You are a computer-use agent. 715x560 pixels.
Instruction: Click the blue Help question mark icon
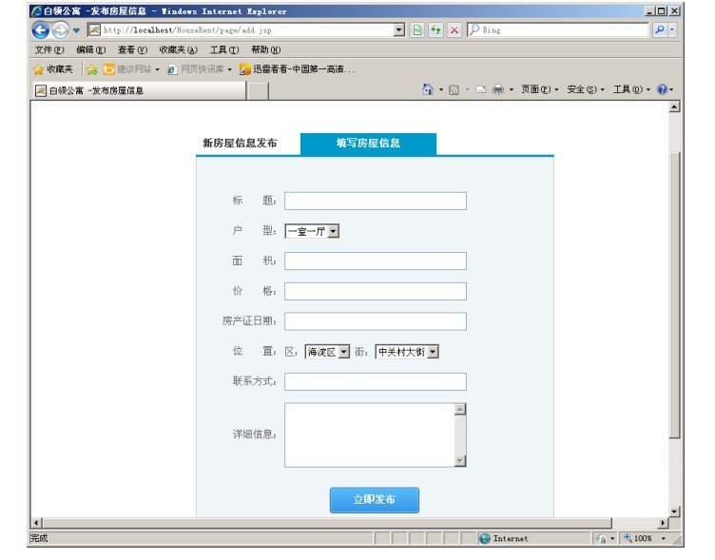coord(662,89)
